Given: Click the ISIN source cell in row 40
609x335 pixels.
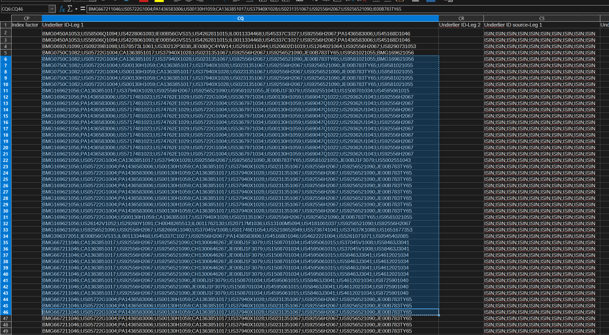Looking at the screenshot, I should point(541,274).
